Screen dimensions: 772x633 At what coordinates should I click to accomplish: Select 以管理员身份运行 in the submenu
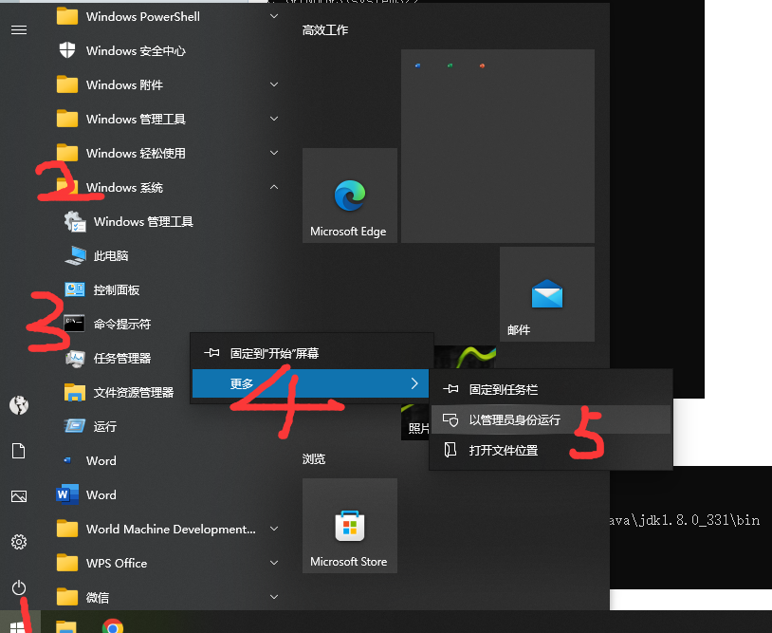tap(551, 419)
